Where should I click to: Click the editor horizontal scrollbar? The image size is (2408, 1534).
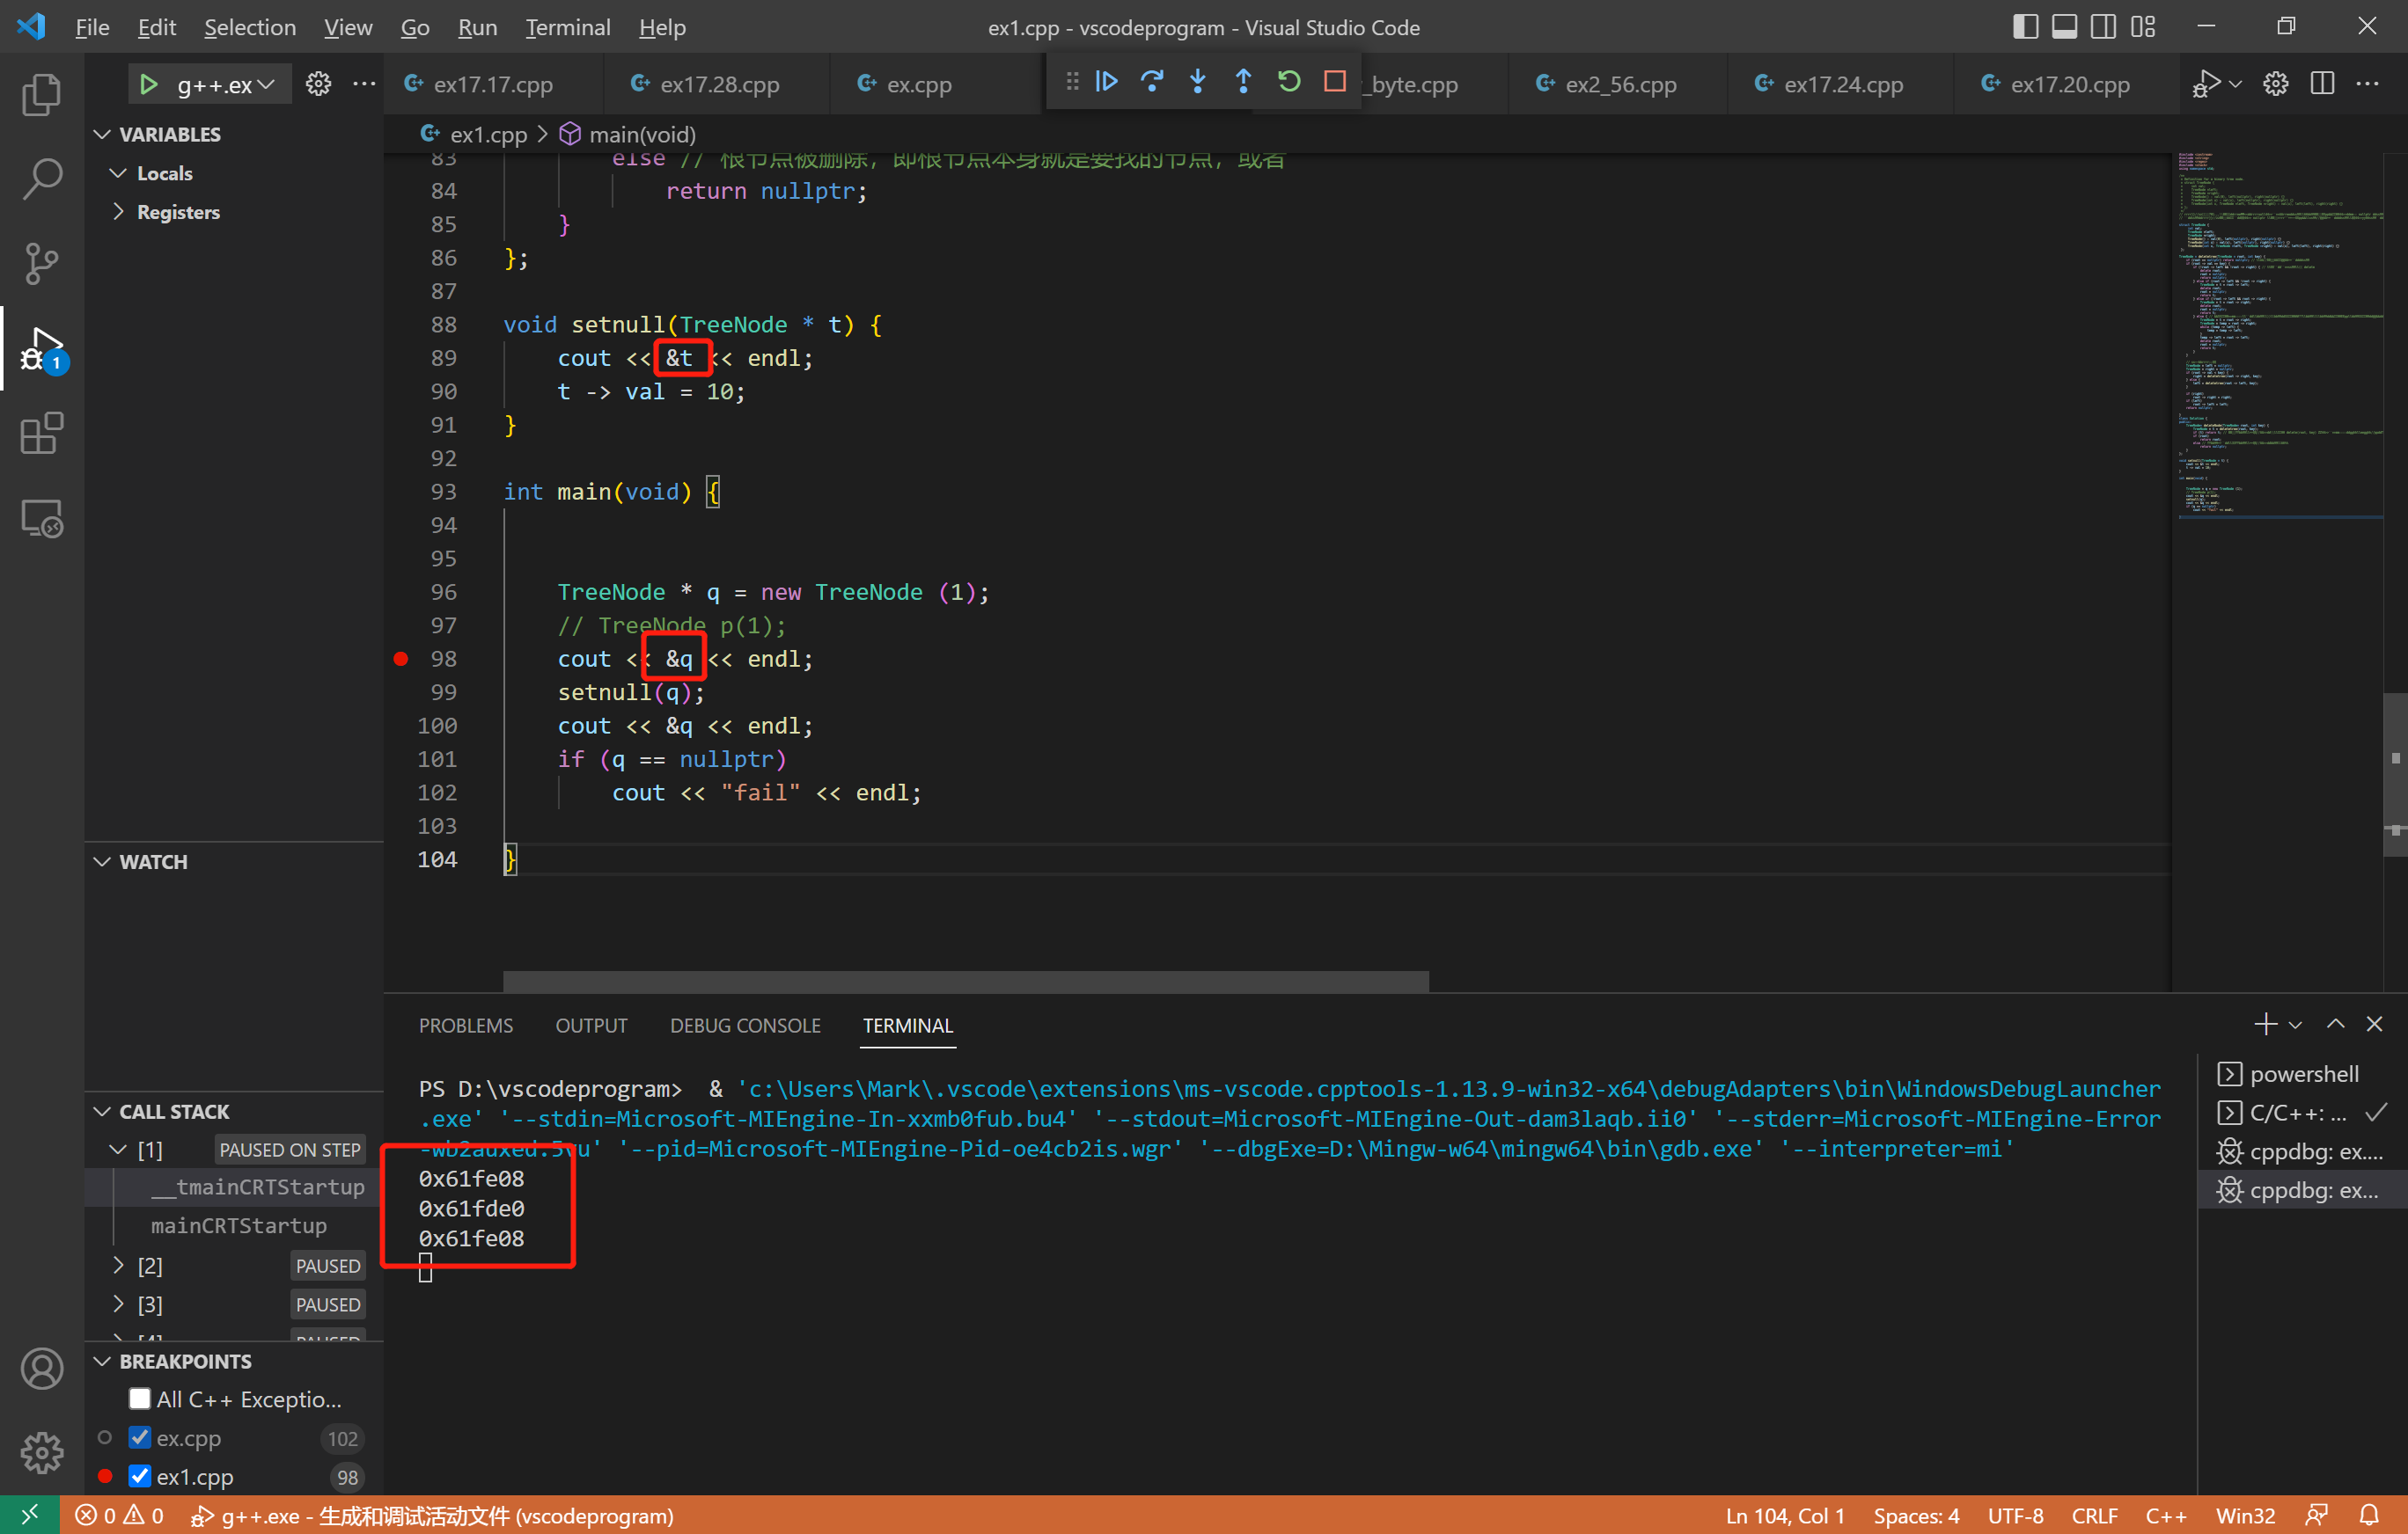pos(966,982)
